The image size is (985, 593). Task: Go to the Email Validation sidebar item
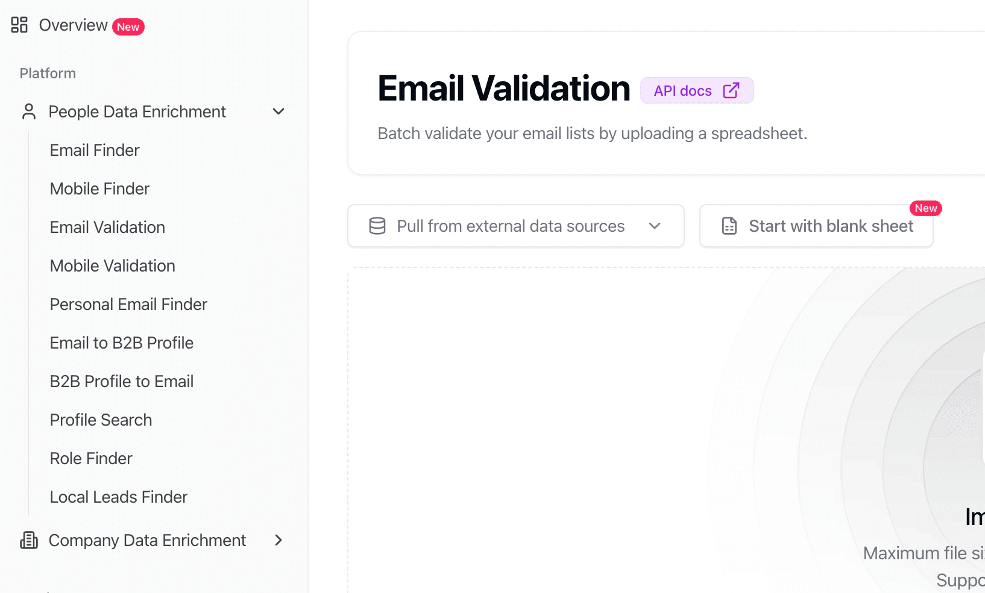(107, 227)
